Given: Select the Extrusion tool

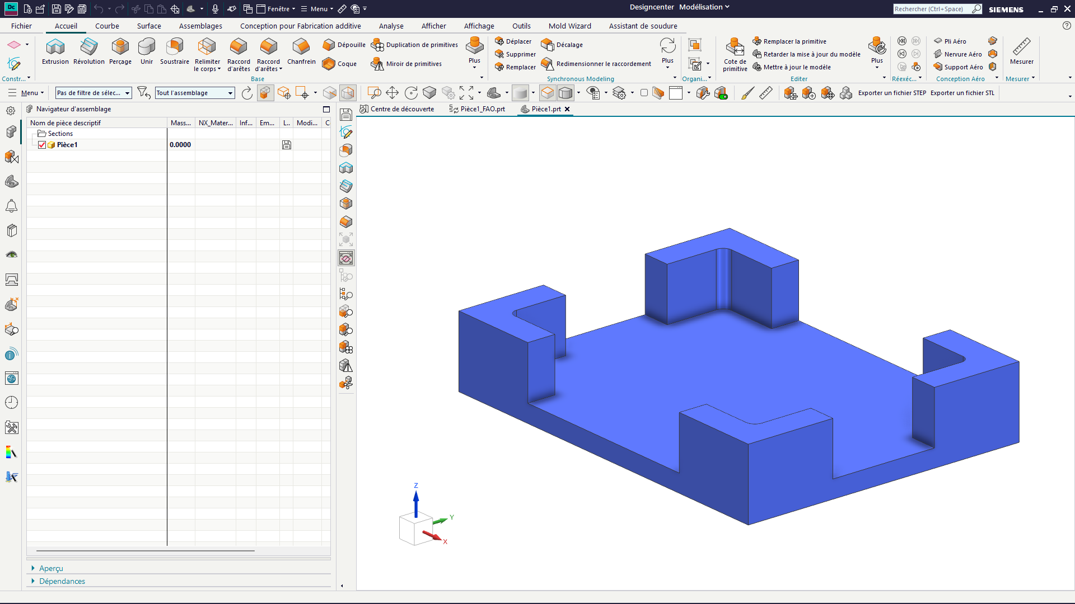Looking at the screenshot, I should pos(55,51).
